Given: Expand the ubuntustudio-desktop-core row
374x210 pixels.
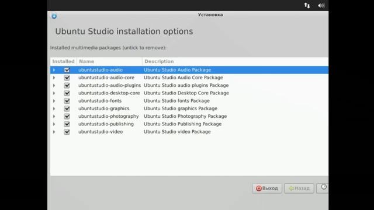Looking at the screenshot, I should click(54, 93).
